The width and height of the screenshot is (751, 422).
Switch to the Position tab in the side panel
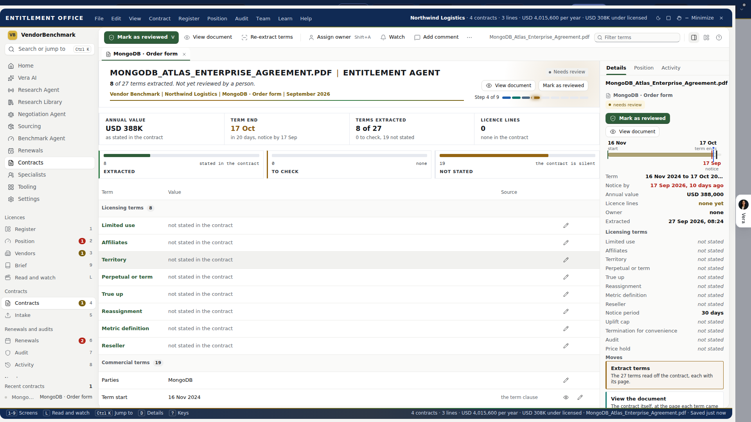643,68
